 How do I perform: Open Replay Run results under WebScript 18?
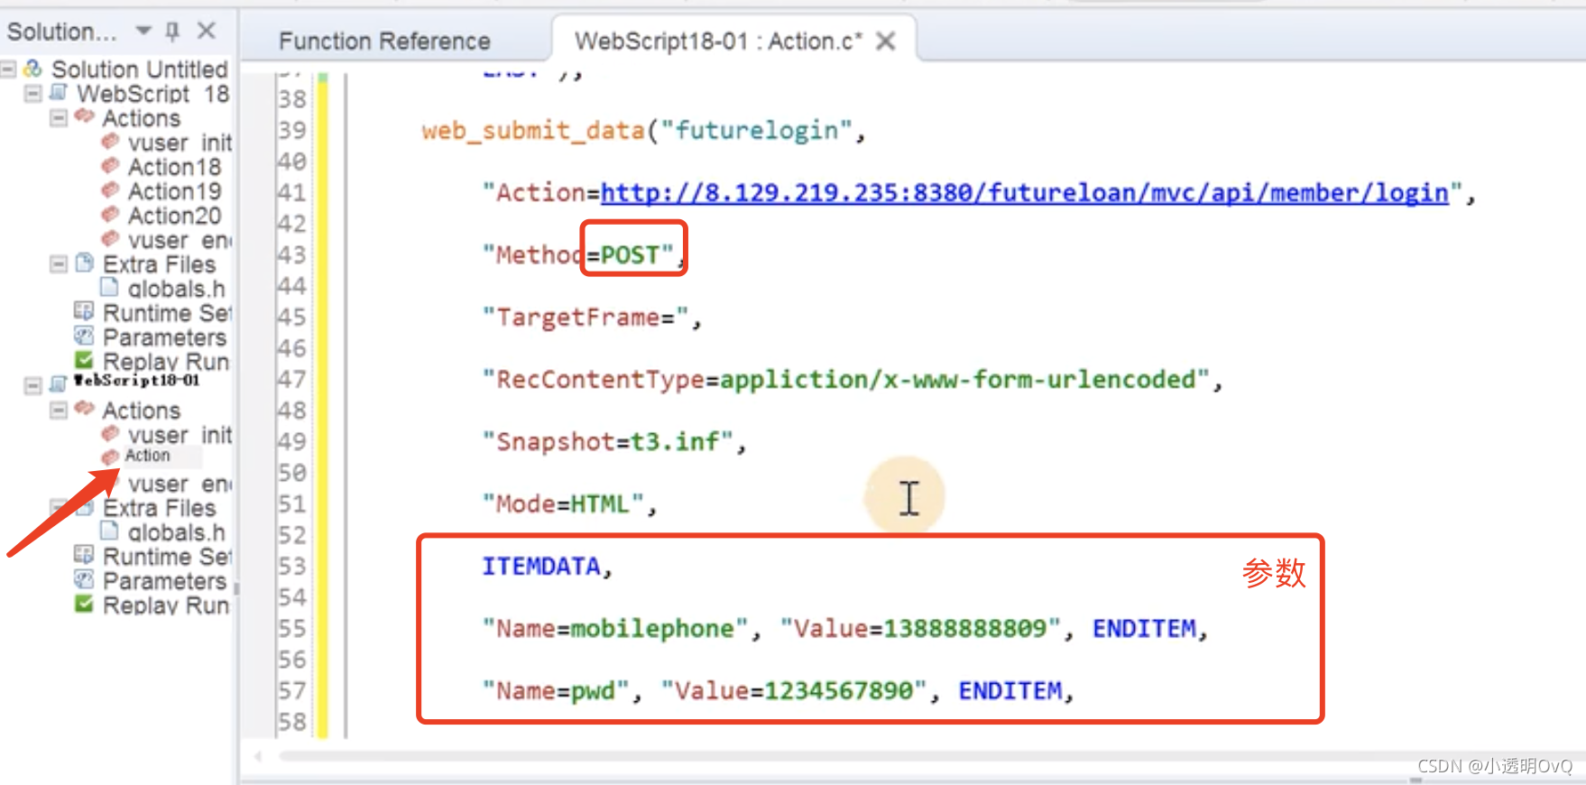tap(166, 361)
